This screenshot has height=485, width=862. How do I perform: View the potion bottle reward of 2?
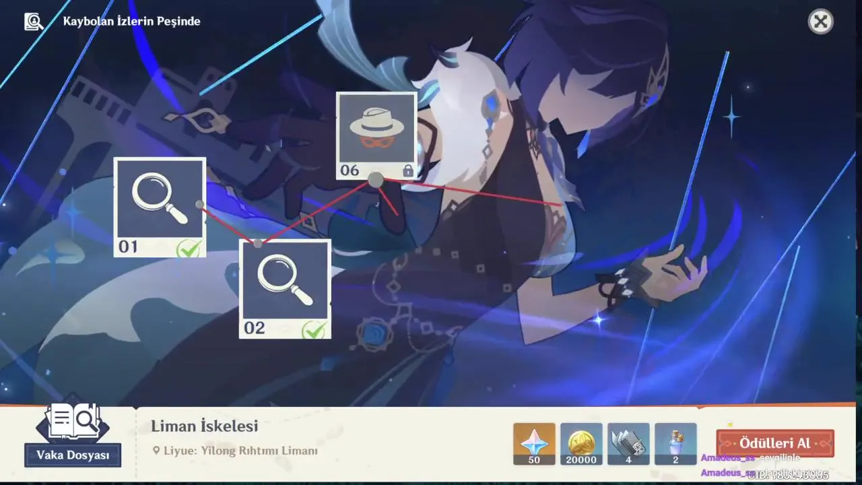pos(675,444)
